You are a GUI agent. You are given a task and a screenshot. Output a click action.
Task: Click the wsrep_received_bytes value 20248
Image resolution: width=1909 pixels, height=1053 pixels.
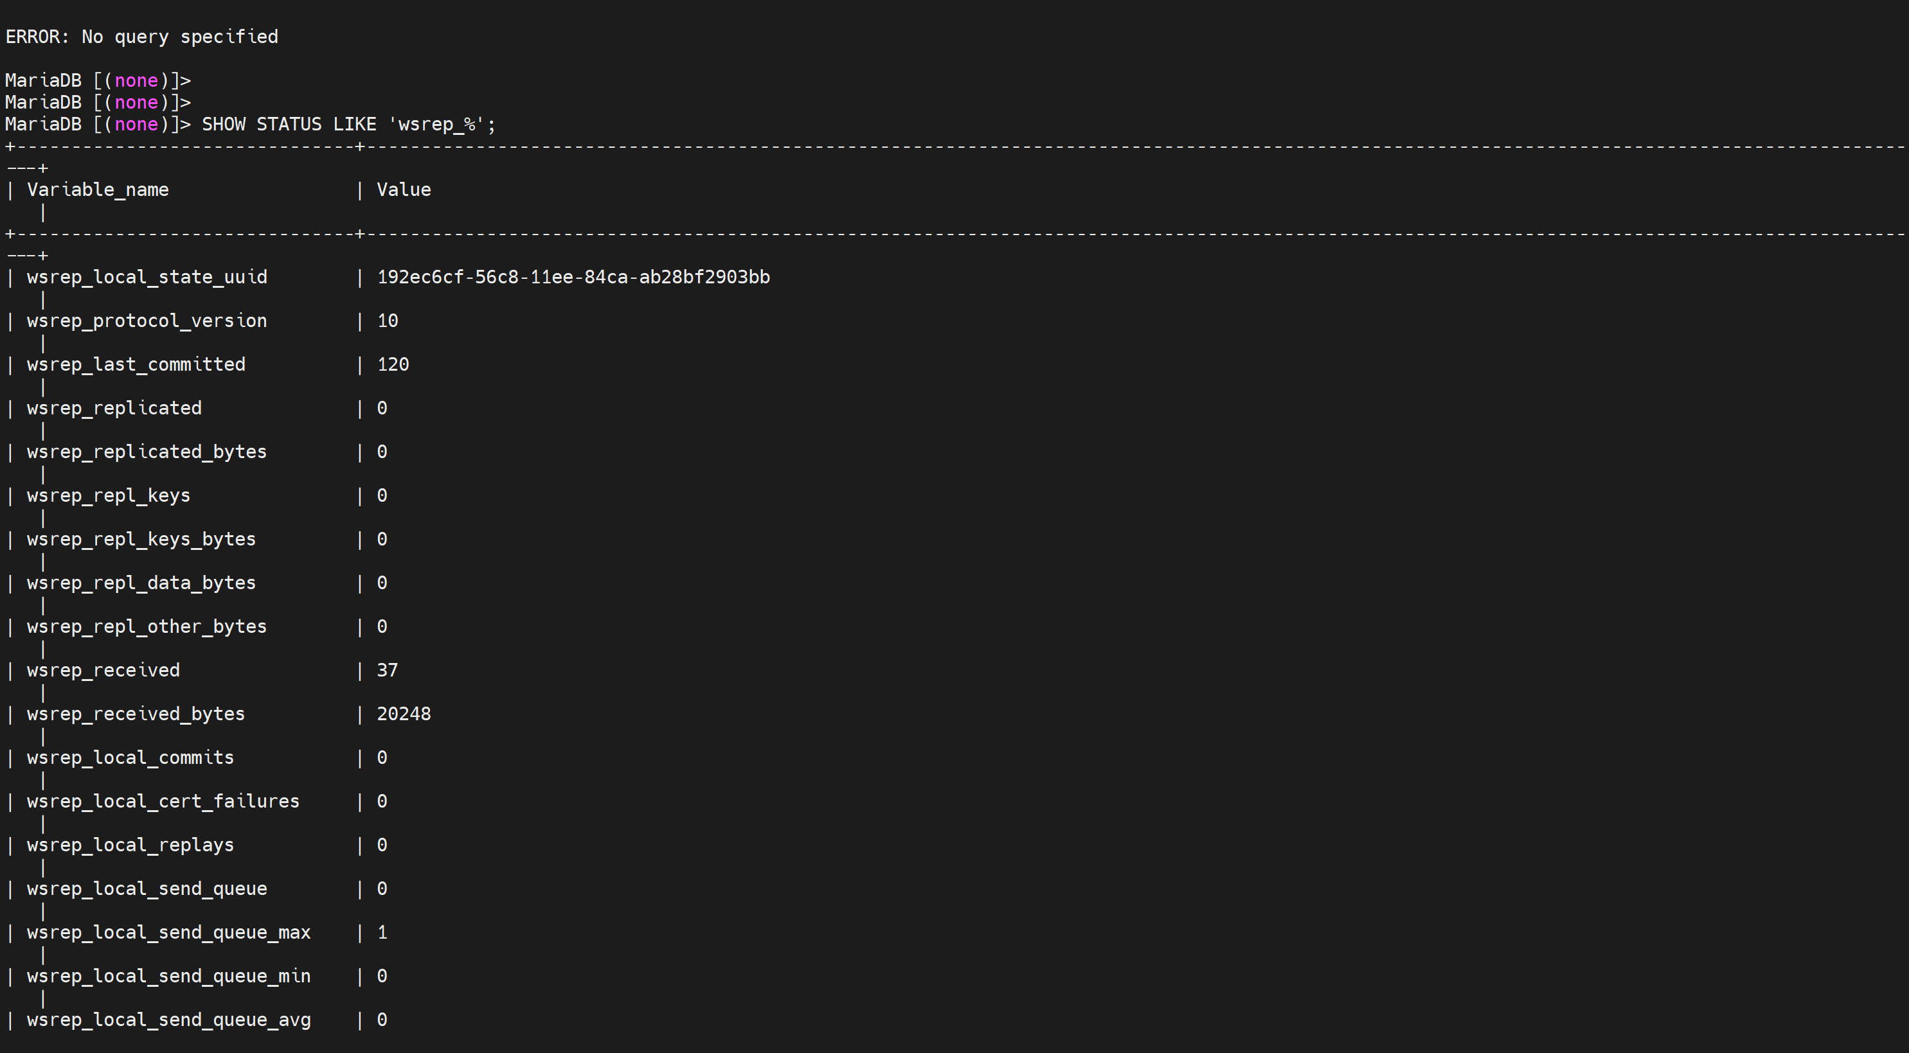pos(403,714)
